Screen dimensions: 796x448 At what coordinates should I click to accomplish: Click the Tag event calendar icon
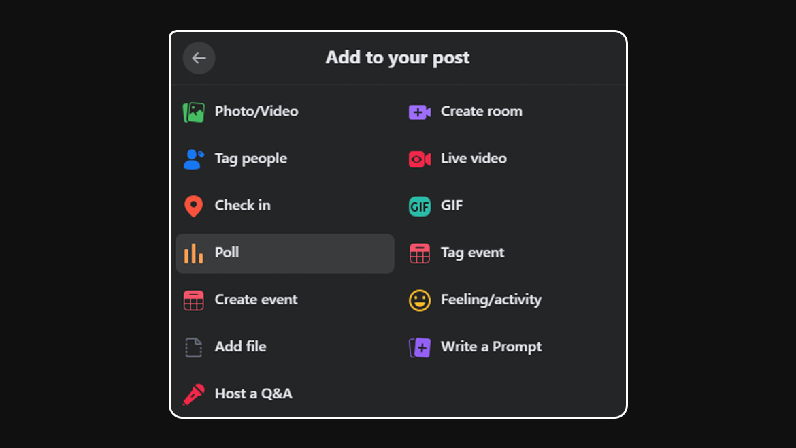coord(420,253)
